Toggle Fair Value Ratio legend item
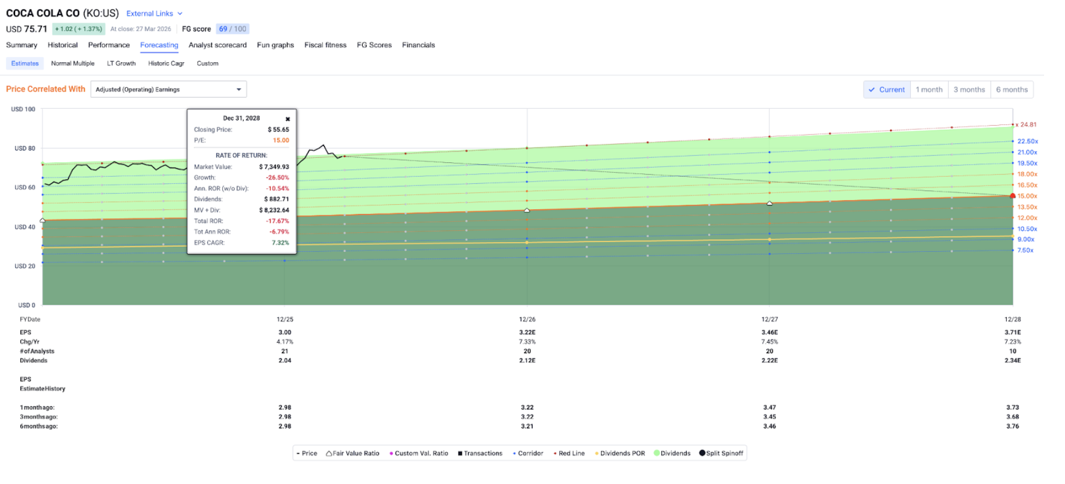 (x=353, y=453)
